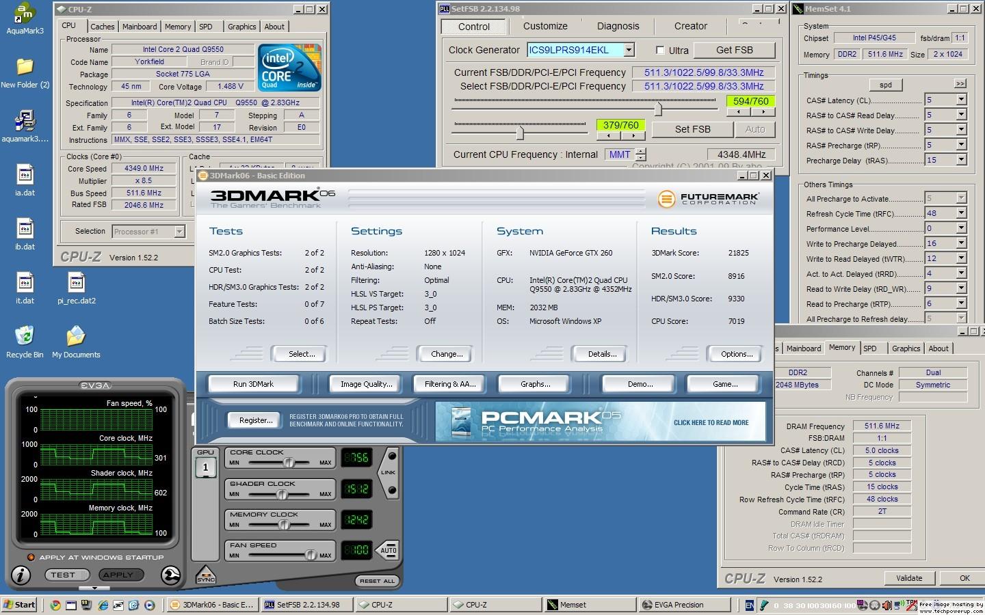
Task: Open the Recycle Bin icon
Action: coord(25,342)
